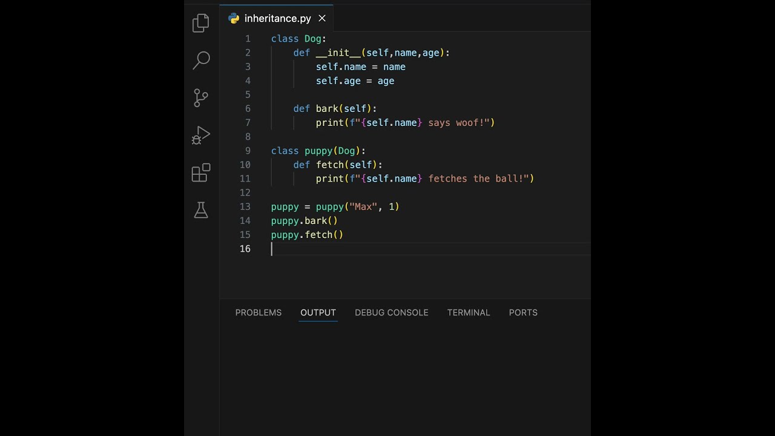Click the Python file icon on the tab
775x436 pixels.
point(234,19)
